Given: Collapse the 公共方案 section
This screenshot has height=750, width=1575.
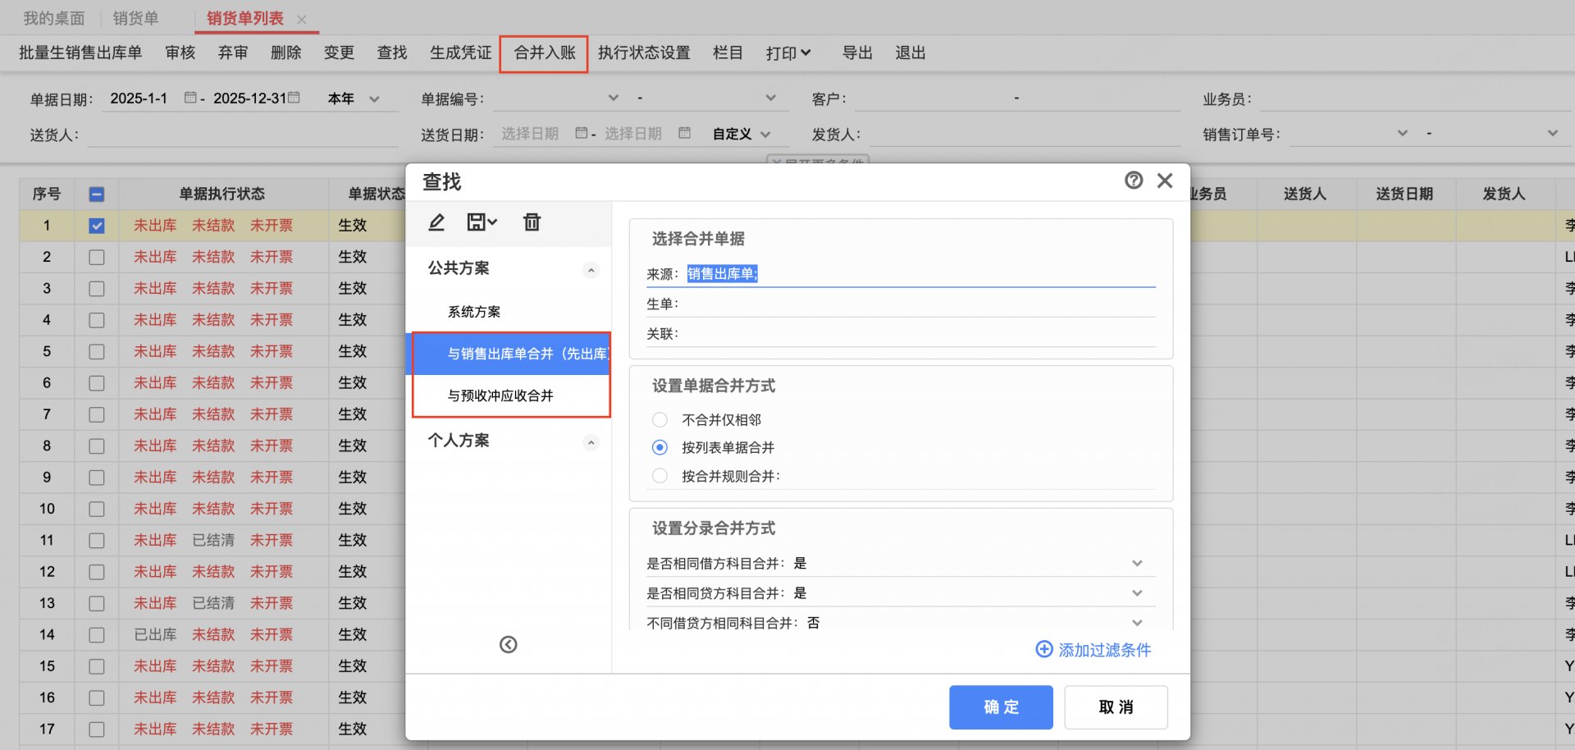Looking at the screenshot, I should [591, 270].
